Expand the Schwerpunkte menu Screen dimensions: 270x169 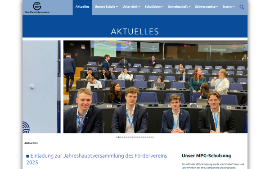[x=207, y=7]
